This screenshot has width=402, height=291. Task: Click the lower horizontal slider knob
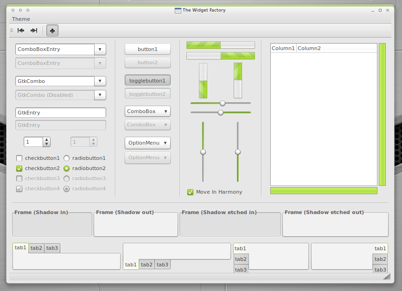[x=221, y=113]
